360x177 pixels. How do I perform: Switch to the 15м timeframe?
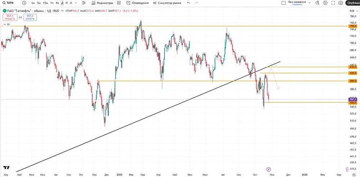click(45, 3)
